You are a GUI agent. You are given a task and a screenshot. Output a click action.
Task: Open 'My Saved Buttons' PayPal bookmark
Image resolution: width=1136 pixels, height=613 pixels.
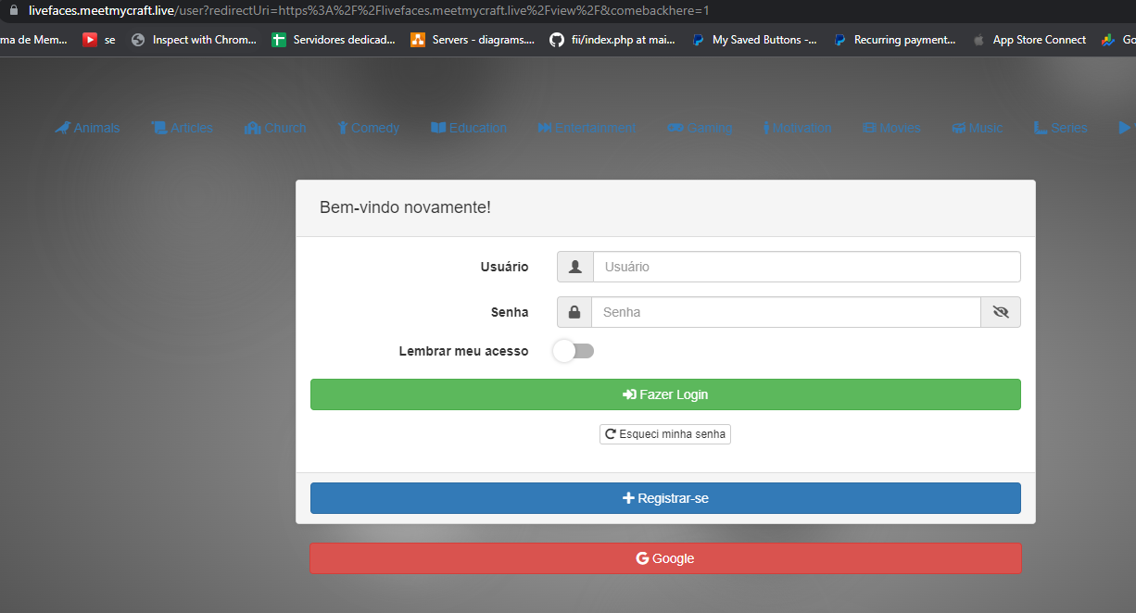[754, 40]
